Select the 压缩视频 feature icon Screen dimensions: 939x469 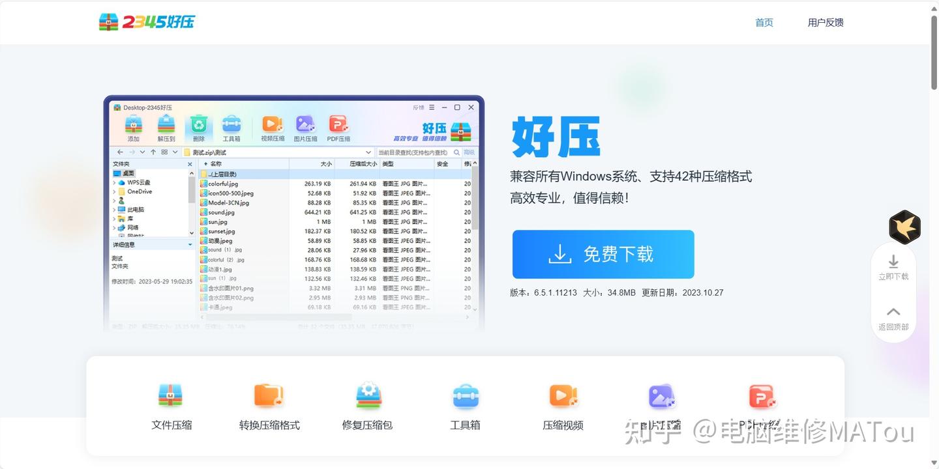(563, 395)
